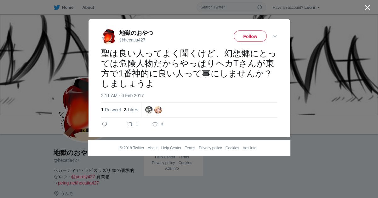
Task: Show the 3 Likes list
Action: click(x=131, y=110)
